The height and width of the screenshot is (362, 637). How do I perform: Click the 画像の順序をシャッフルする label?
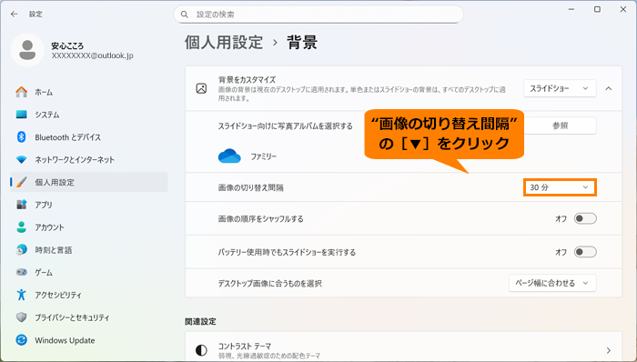tap(261, 218)
